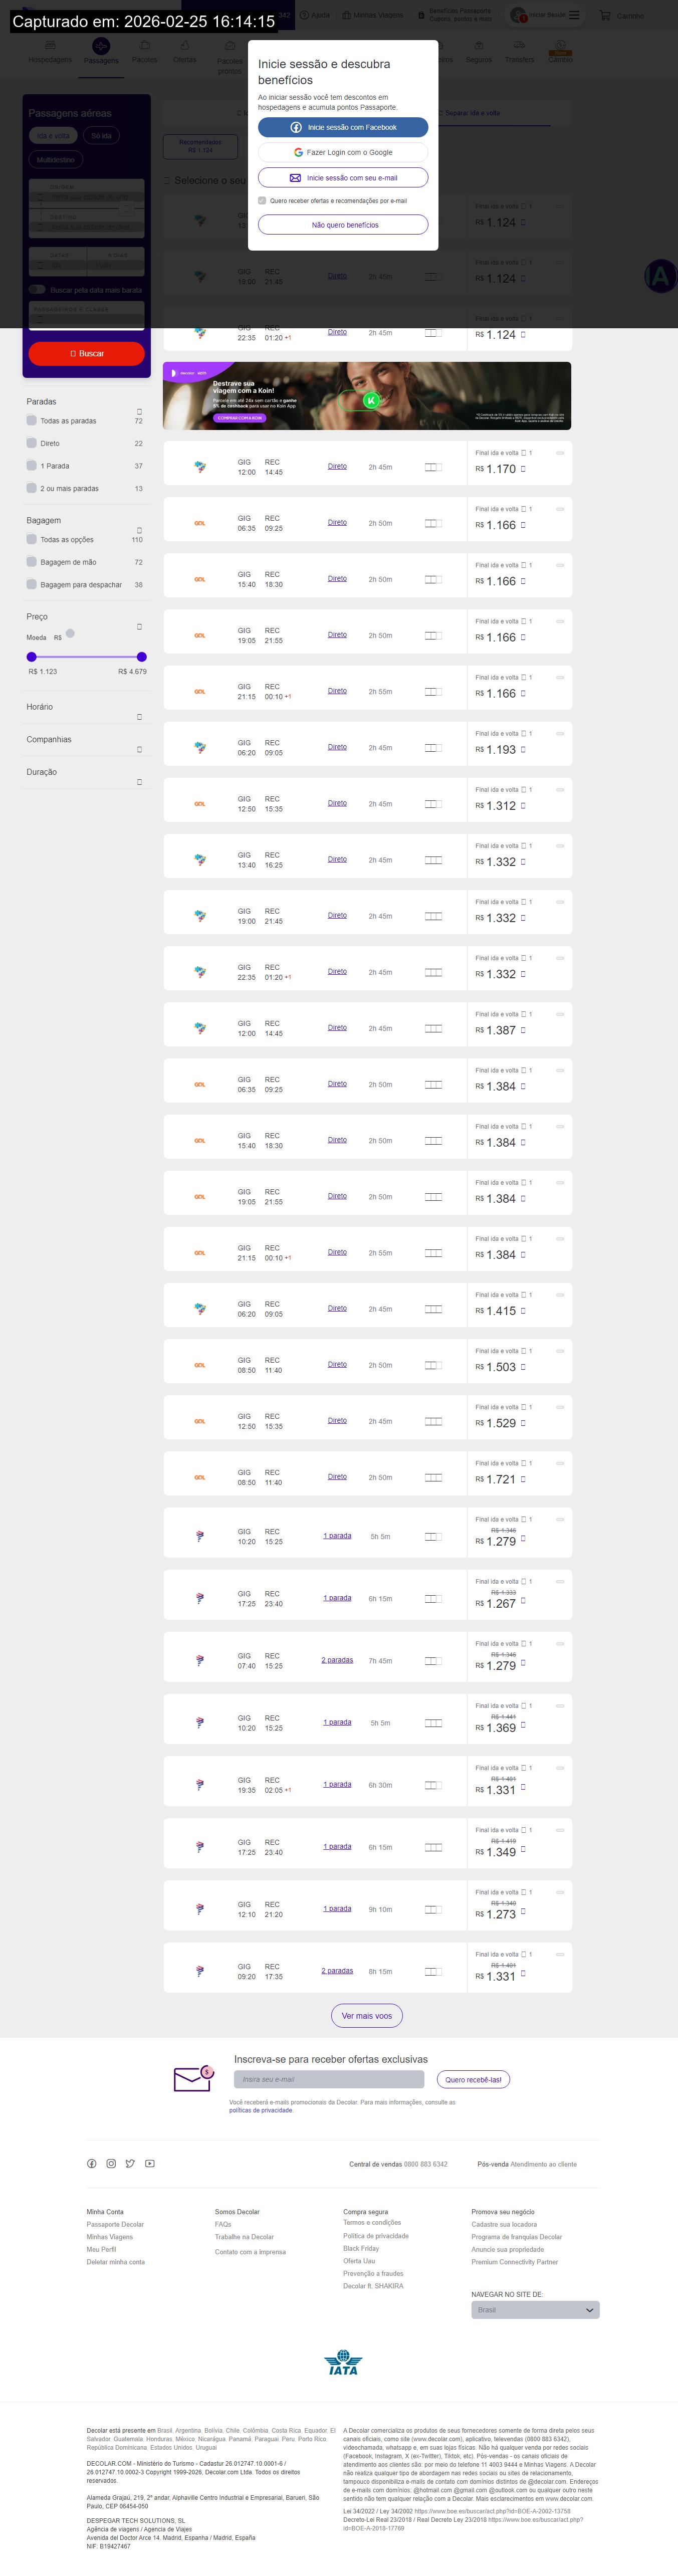Open Decolar's Instagram icon in footer
The height and width of the screenshot is (2576, 678).
111,2163
